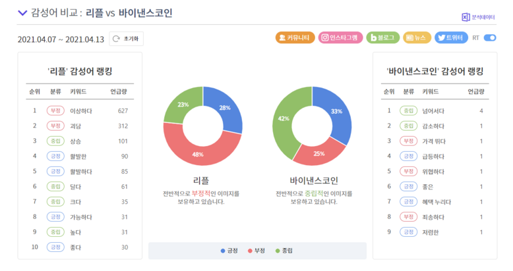The image size is (513, 271).
Task: Select keyword 크다 in 리플 ranking
Action: tap(76, 202)
